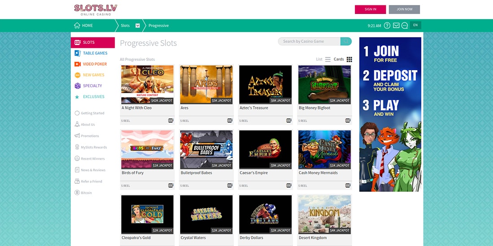Open the Getting Started link

92,113
